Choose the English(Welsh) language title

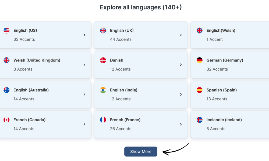click(x=221, y=30)
